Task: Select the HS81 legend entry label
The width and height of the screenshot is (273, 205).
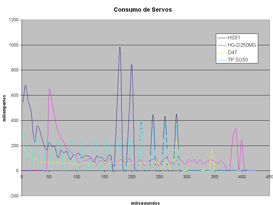Action: [233, 38]
